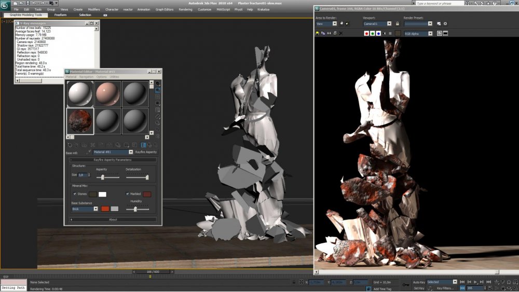Click the Humidity slider
The image size is (519, 292).
[135, 209]
